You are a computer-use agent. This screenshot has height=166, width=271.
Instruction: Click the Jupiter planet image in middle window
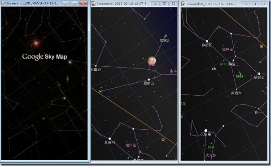(152, 60)
